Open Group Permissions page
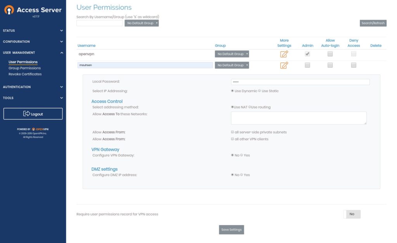 (24, 68)
